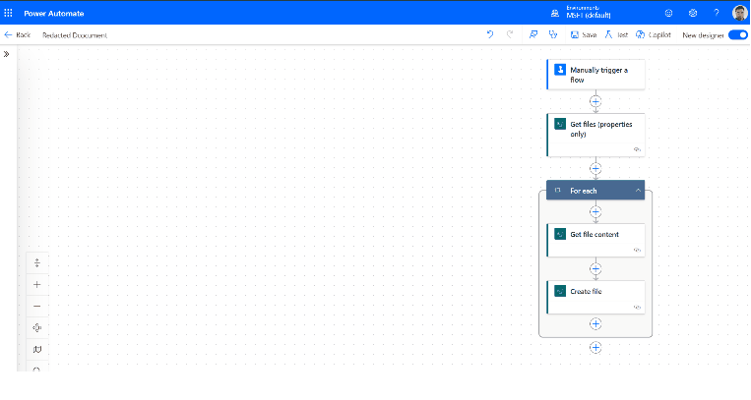751x400 pixels.
Task: Click the Power Automate header title
Action: 54,14
